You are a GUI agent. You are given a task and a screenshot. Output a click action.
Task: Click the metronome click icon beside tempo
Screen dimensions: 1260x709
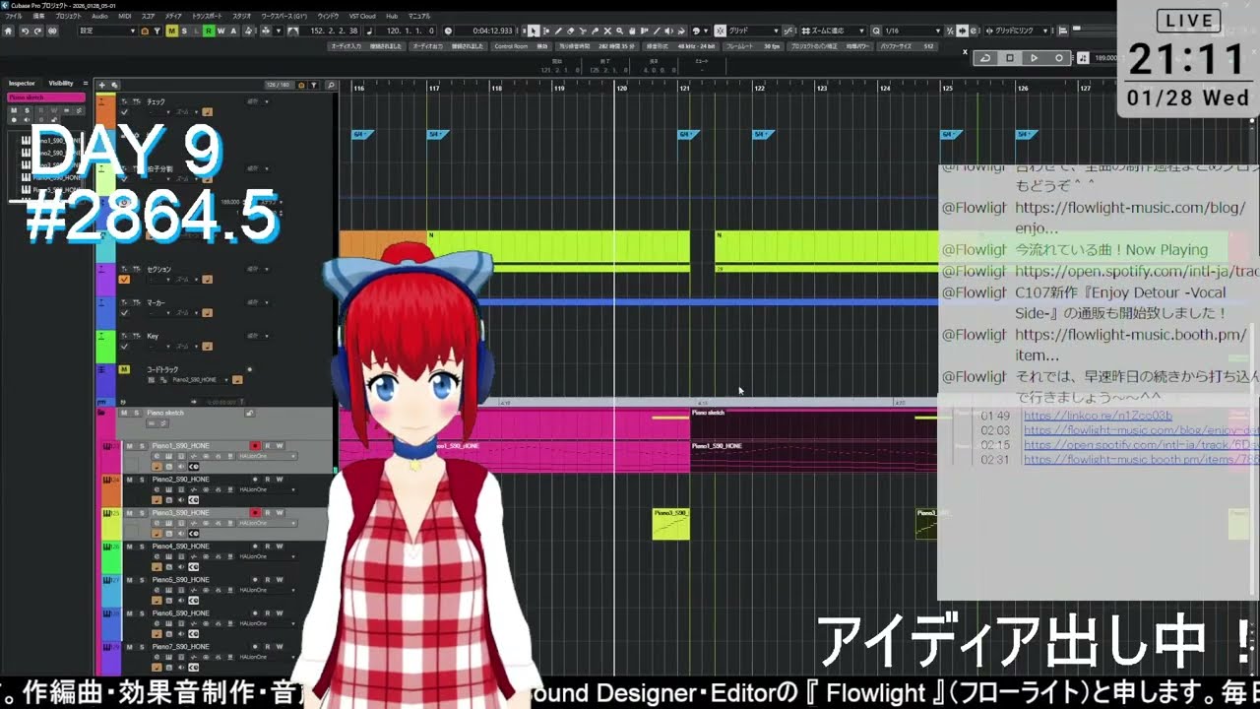point(1084,58)
